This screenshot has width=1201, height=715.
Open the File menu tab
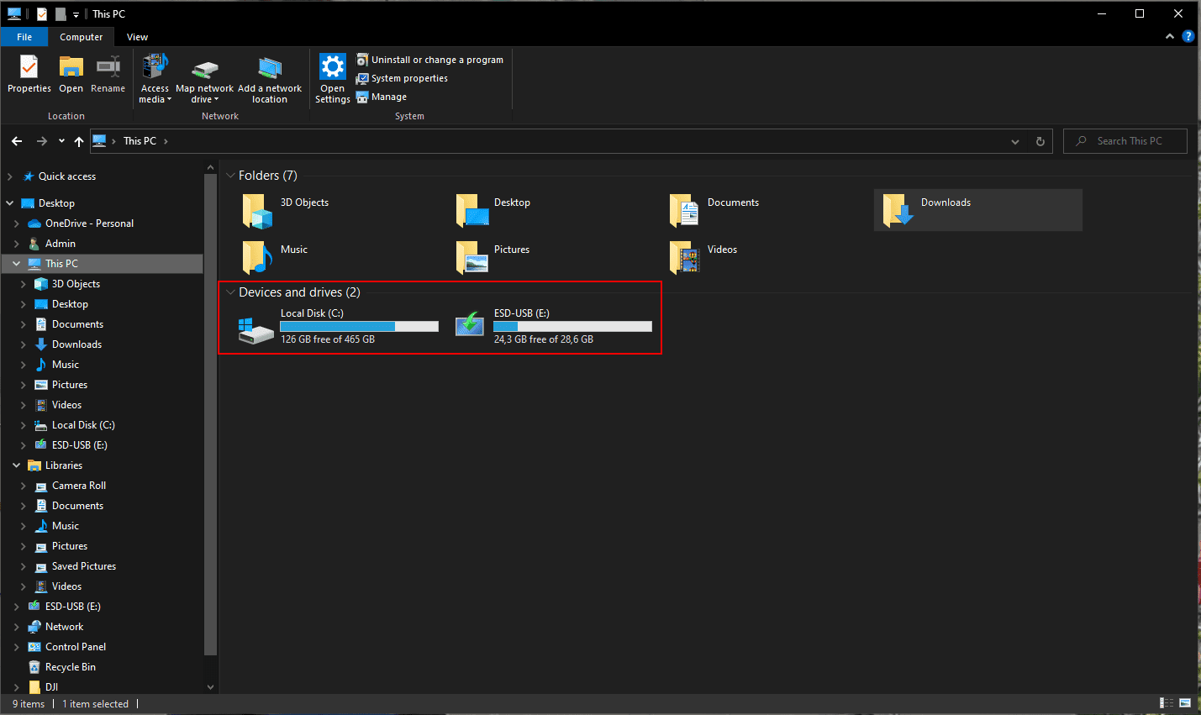click(x=24, y=37)
